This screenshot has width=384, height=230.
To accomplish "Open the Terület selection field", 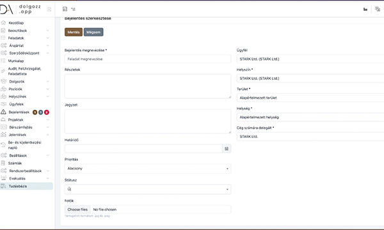I will point(310,98).
